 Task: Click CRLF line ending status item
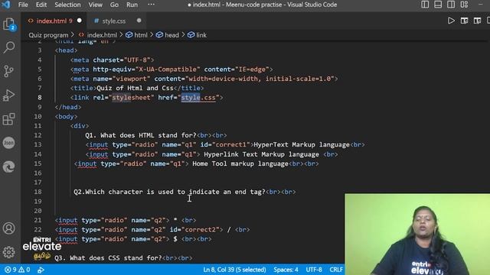pyautogui.click(x=336, y=270)
